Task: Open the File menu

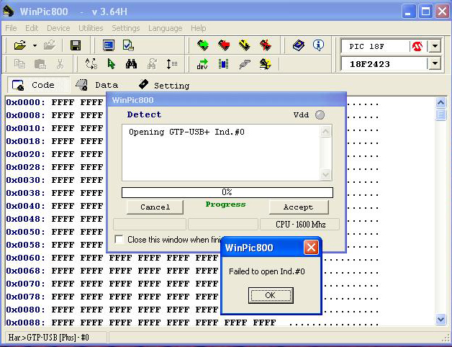Action: pos(11,28)
